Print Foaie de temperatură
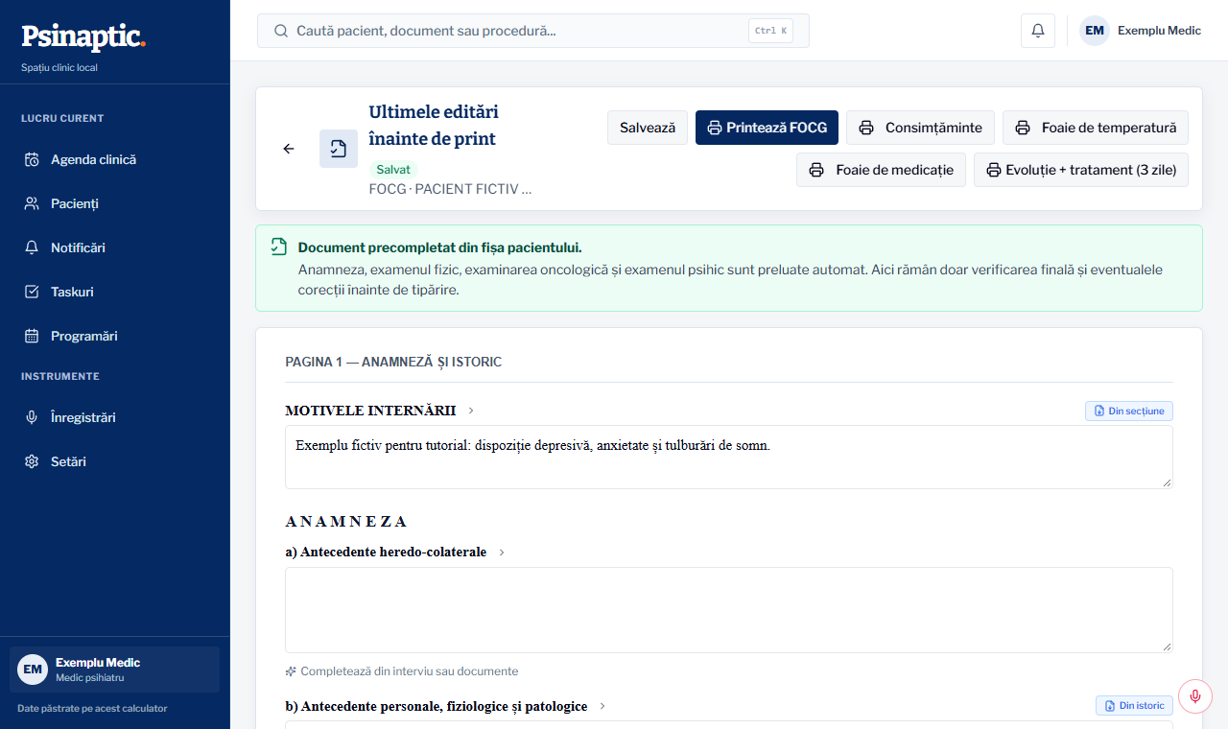This screenshot has width=1228, height=729. [x=1096, y=128]
